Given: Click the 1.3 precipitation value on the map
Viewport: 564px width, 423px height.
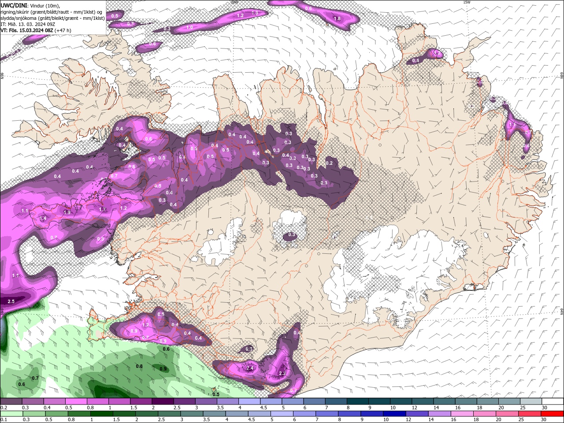Looking at the screenshot, I should [x=255, y=13].
